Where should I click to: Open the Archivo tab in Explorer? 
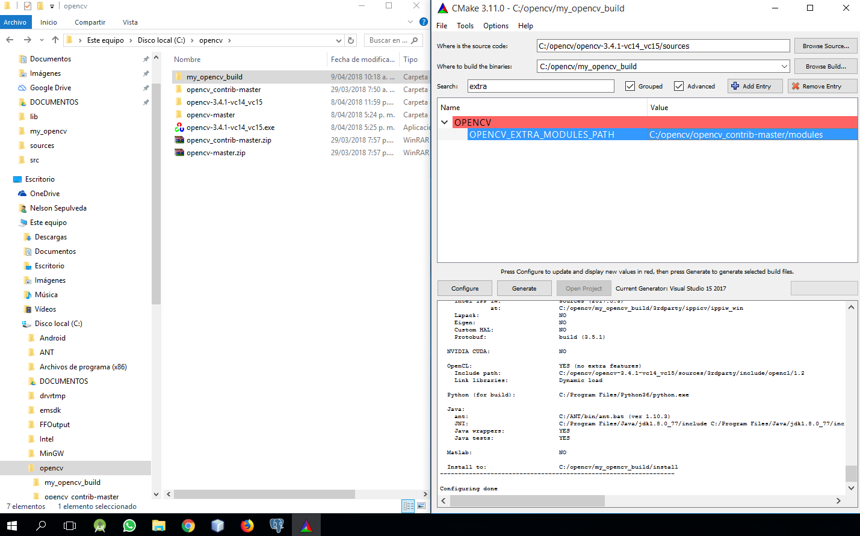[x=15, y=22]
